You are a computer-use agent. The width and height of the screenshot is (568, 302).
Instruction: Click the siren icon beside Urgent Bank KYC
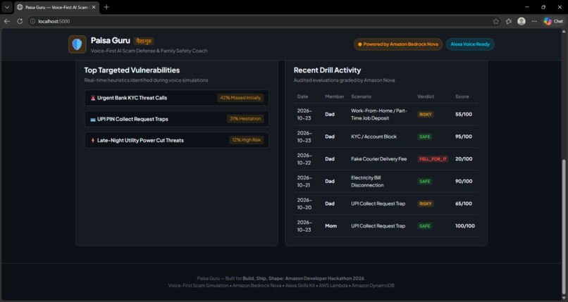93,98
